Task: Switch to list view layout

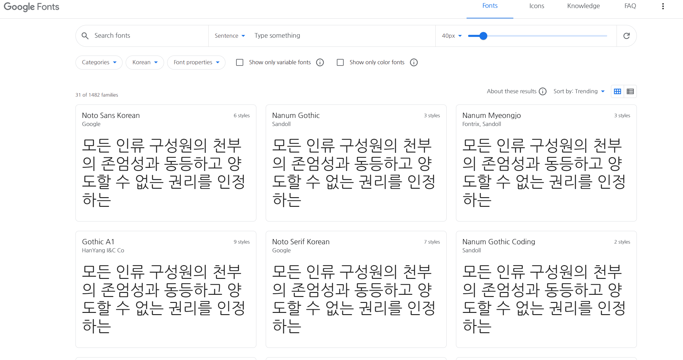Action: (x=630, y=91)
